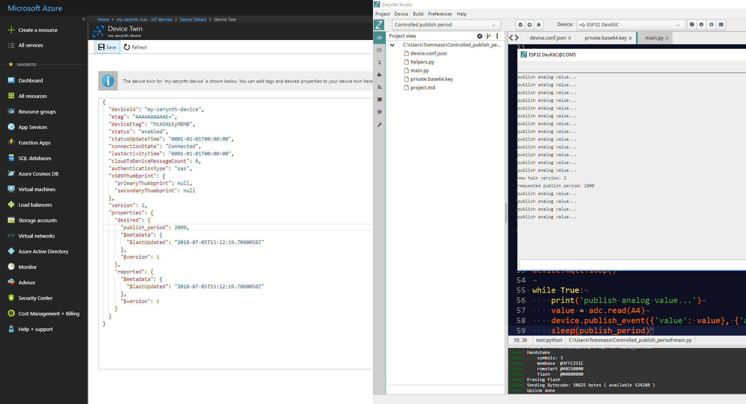The width and height of the screenshot is (746, 404).
Task: Open the wrench tools sidebar icon
Action: [379, 125]
